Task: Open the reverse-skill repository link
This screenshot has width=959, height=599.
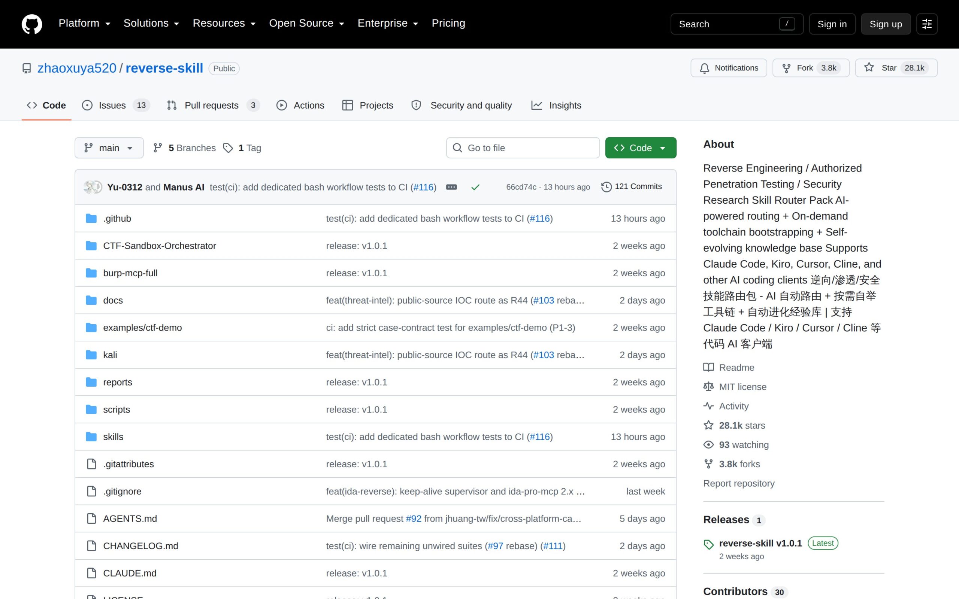Action: pyautogui.click(x=164, y=68)
